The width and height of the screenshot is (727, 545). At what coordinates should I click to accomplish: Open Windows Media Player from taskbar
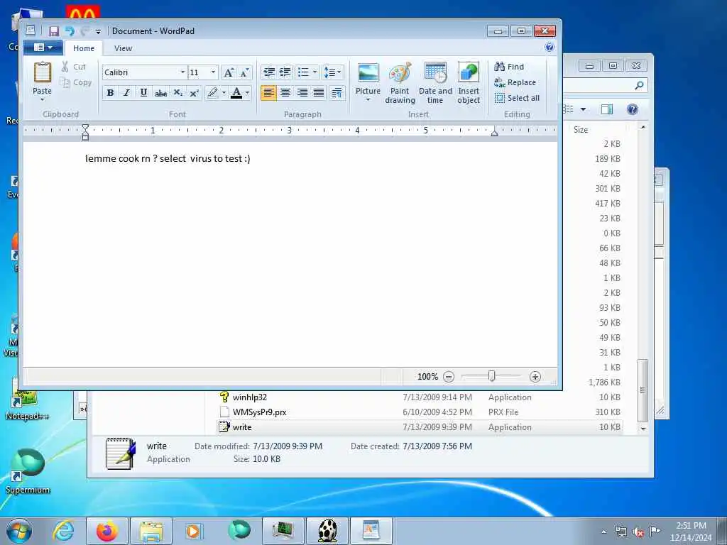click(x=195, y=531)
